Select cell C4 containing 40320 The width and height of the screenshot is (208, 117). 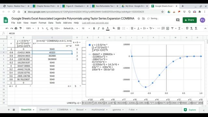click(52, 52)
